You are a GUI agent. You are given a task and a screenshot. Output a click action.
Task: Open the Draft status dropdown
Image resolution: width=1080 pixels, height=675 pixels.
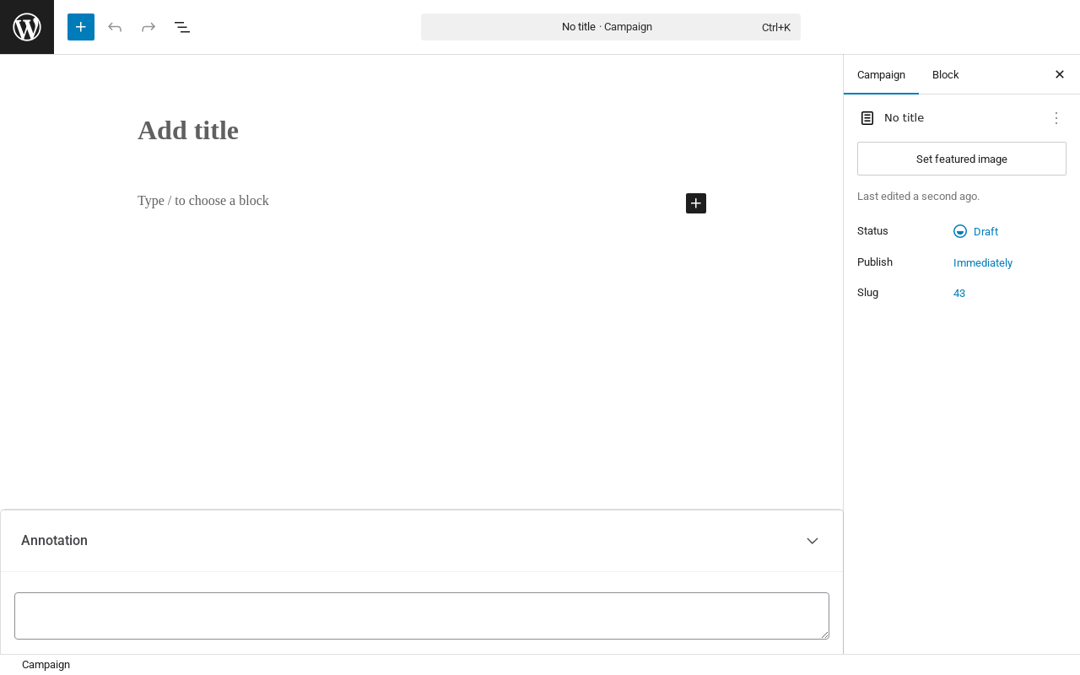(976, 231)
